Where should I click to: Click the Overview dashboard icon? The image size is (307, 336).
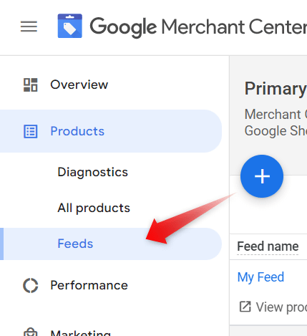tap(31, 85)
